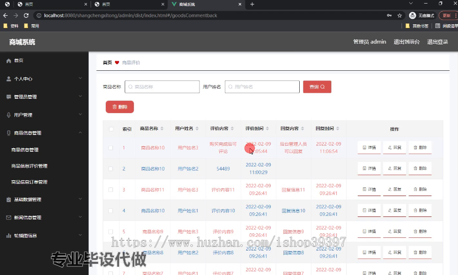Click the icon beside 商品信息管理
Viewport: 458px width, 275px height.
(9, 133)
